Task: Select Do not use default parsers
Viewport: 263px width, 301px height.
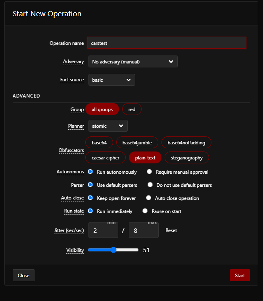Action: click(x=150, y=185)
